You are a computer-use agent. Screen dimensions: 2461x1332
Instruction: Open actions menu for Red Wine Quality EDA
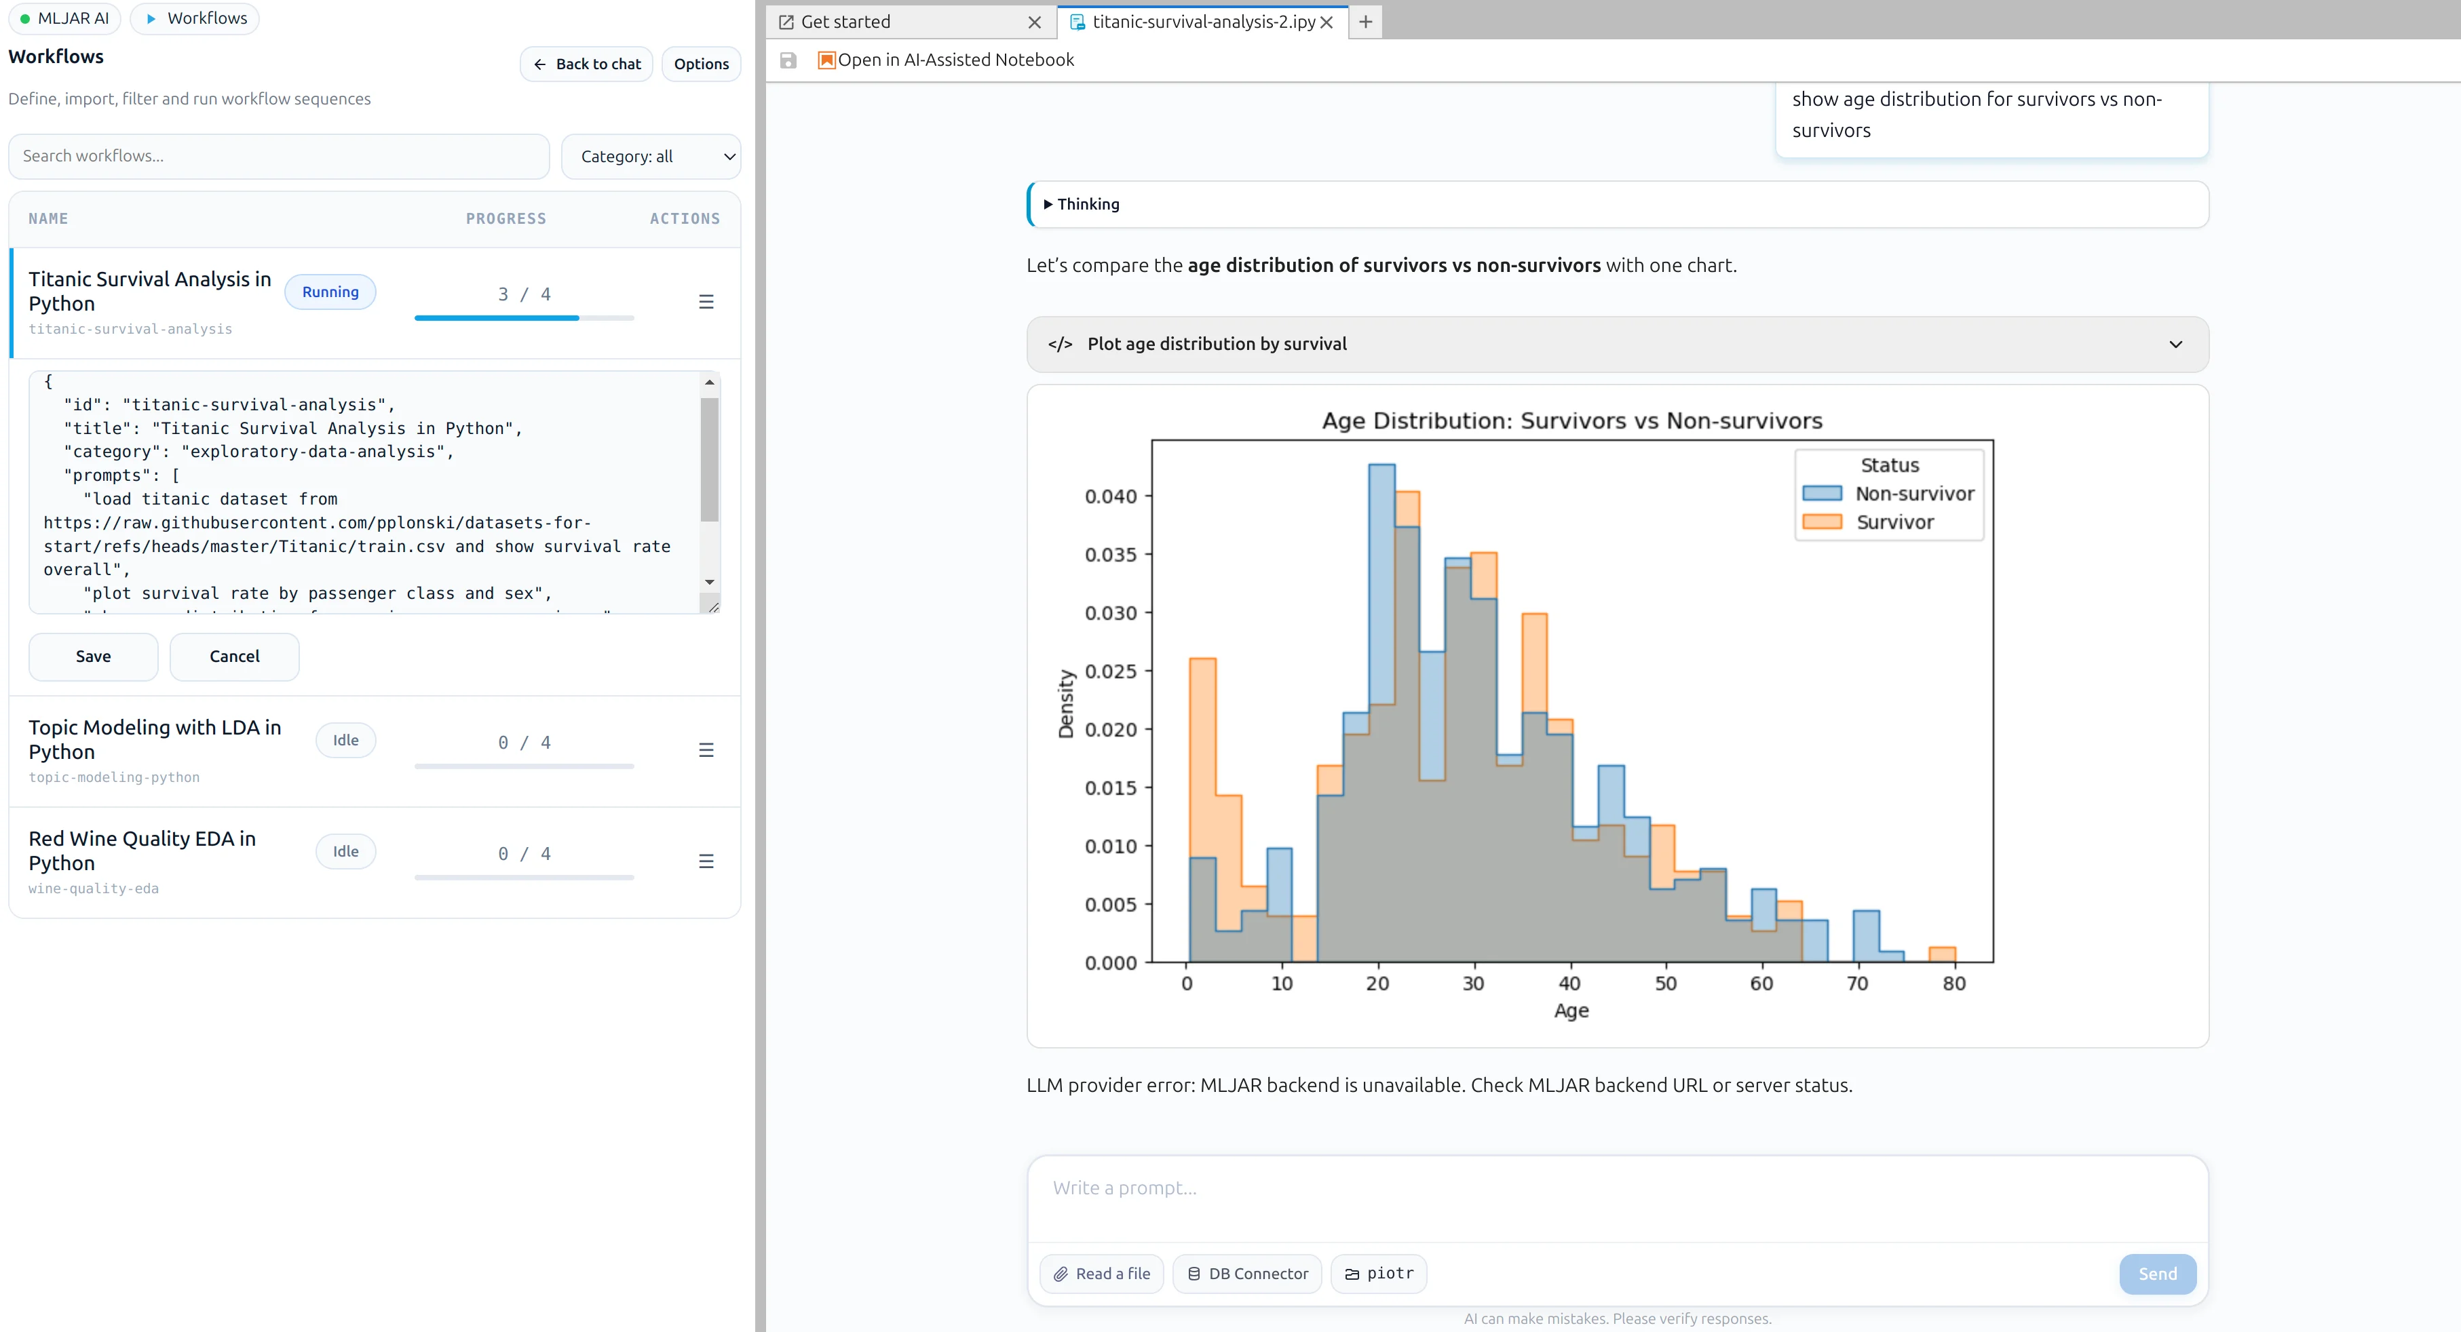point(707,862)
